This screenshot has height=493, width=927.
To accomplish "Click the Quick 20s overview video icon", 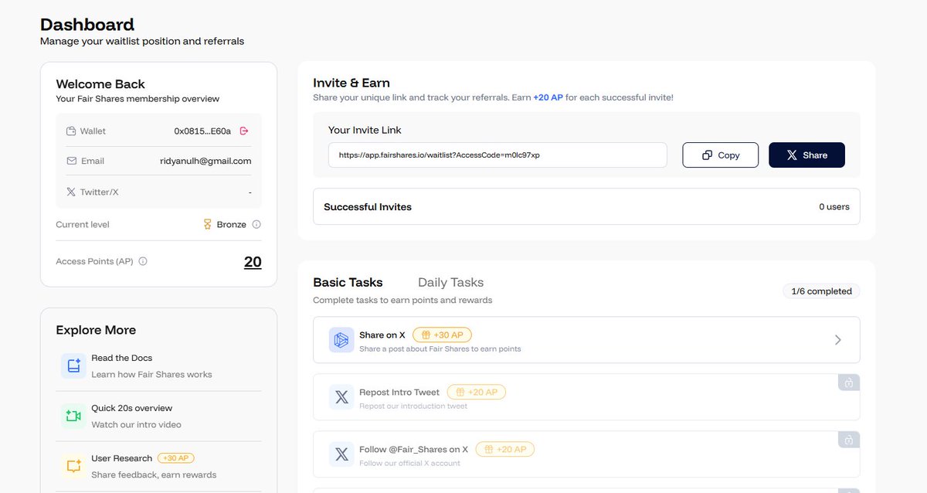I will coord(73,416).
